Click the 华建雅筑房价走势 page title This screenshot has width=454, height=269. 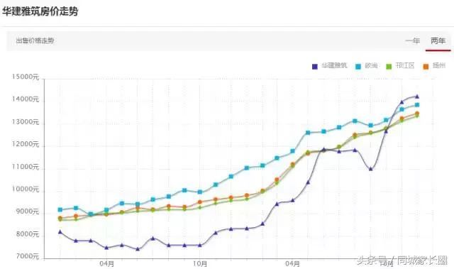(x=40, y=11)
